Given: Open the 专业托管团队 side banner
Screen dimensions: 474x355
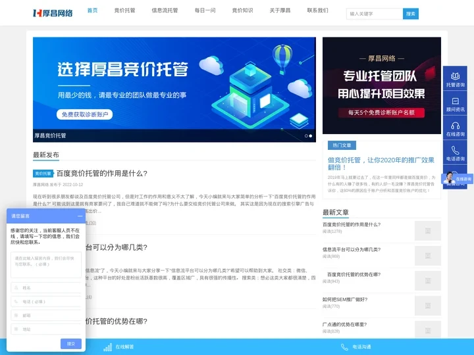Looking at the screenshot, I should click(381, 85).
